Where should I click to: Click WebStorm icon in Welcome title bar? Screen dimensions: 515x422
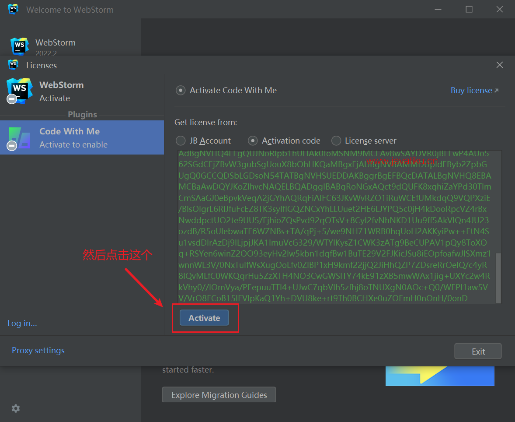coord(13,9)
